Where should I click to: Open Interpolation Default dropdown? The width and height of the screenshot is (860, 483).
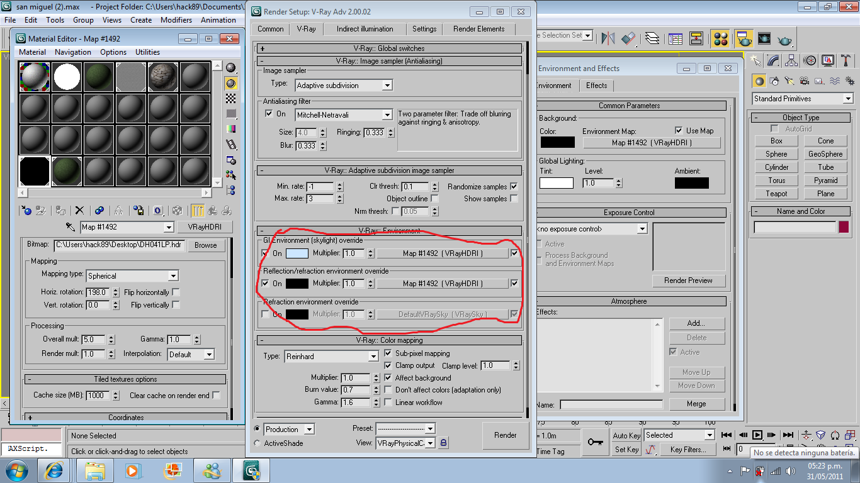(191, 355)
